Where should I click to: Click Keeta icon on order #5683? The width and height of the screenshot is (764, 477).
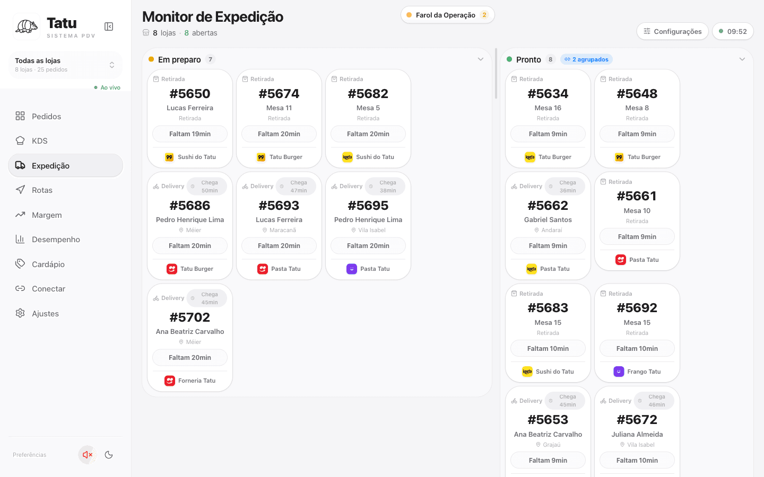[x=527, y=372]
